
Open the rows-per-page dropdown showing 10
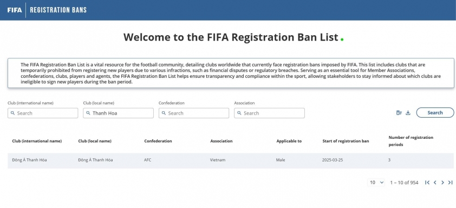[376, 183]
